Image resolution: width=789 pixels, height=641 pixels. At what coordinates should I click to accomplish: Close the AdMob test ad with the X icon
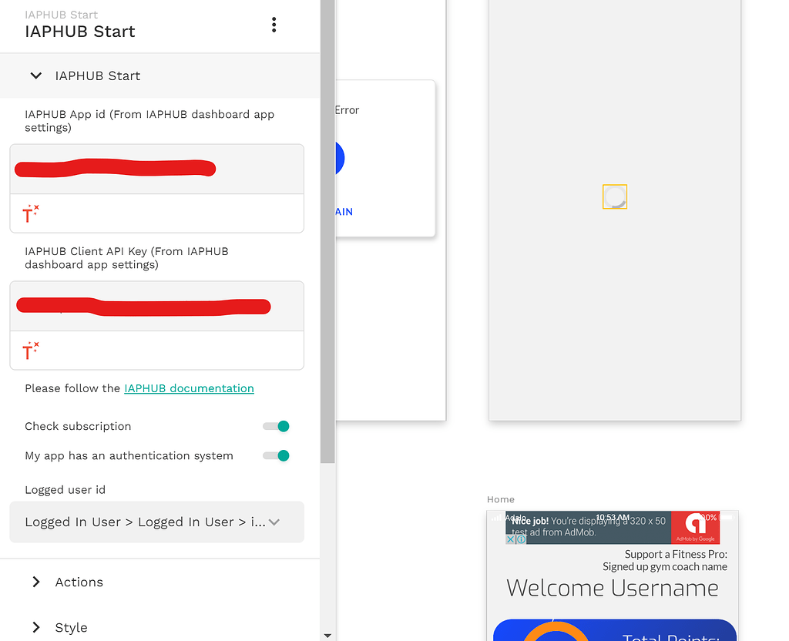tap(510, 539)
